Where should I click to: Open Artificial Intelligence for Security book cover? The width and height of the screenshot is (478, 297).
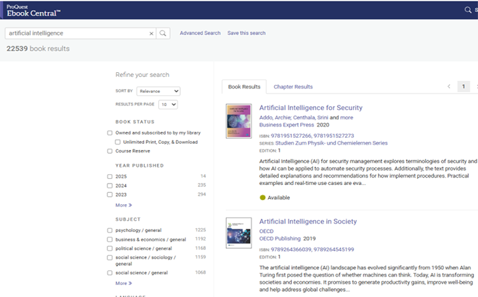(x=238, y=121)
